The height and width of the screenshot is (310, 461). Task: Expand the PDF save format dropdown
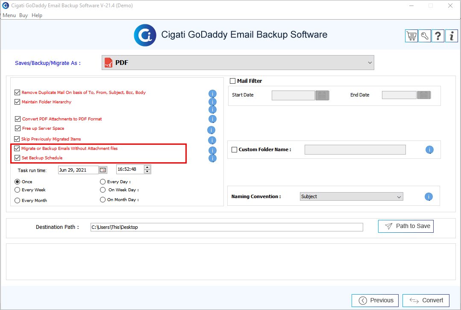[238, 63]
